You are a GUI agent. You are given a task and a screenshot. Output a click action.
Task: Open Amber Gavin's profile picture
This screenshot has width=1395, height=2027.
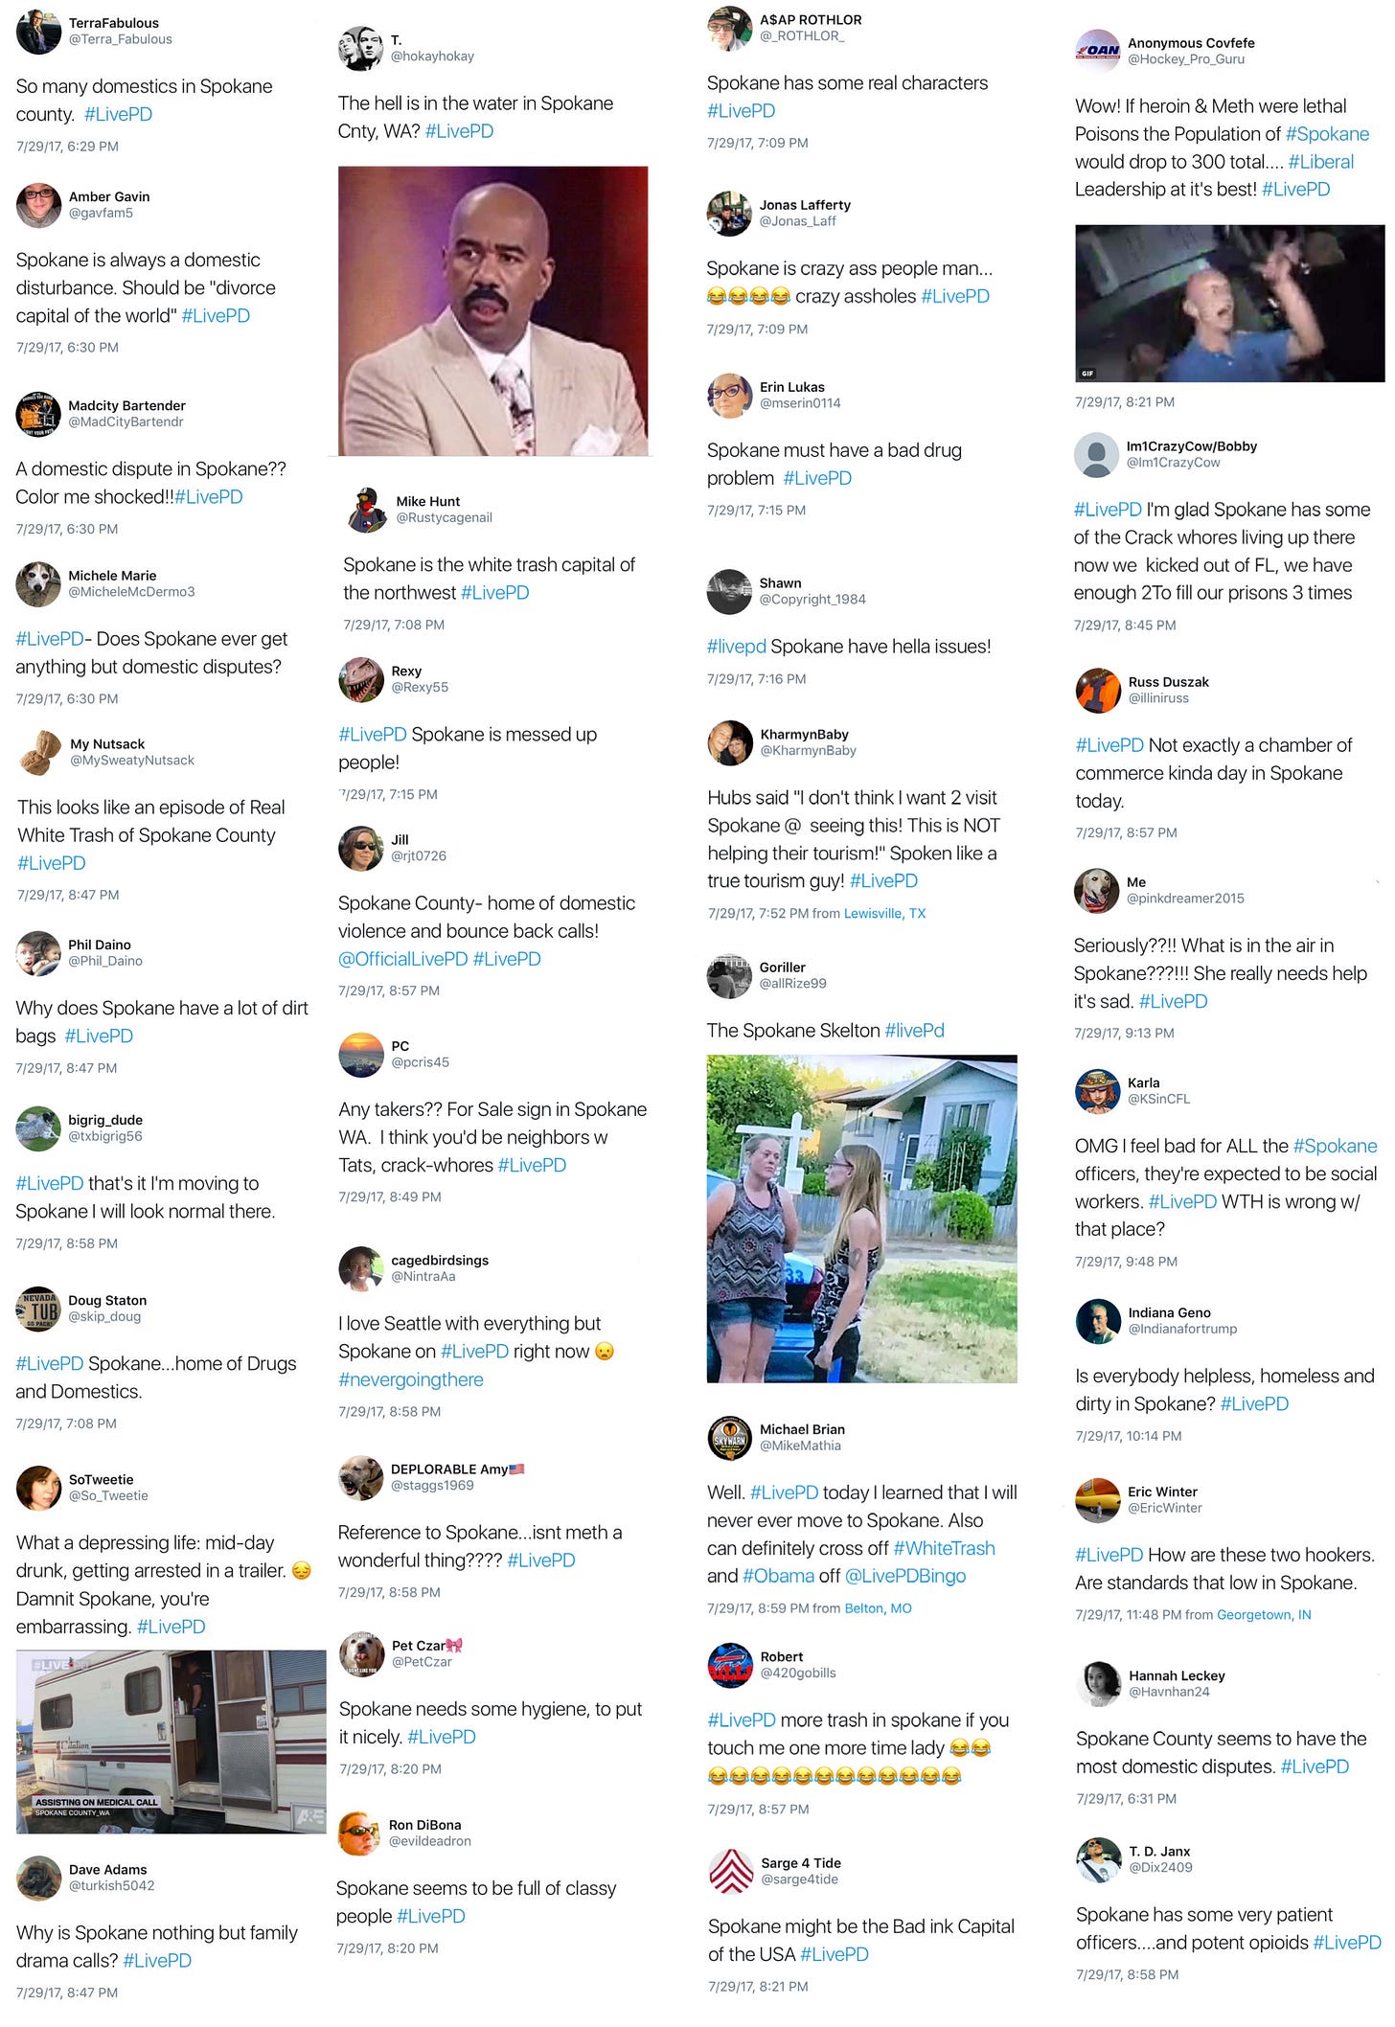38,205
